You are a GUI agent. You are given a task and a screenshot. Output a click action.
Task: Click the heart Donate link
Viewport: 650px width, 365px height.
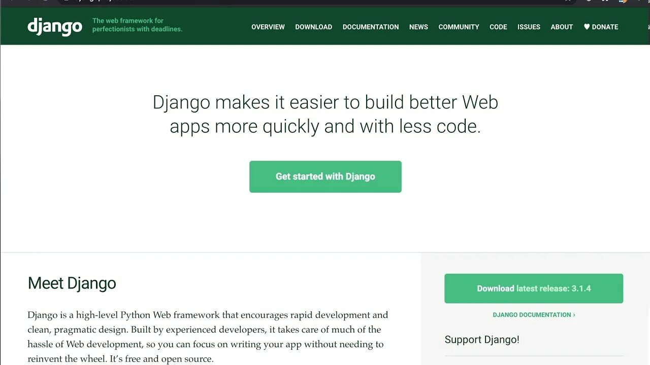[601, 27]
